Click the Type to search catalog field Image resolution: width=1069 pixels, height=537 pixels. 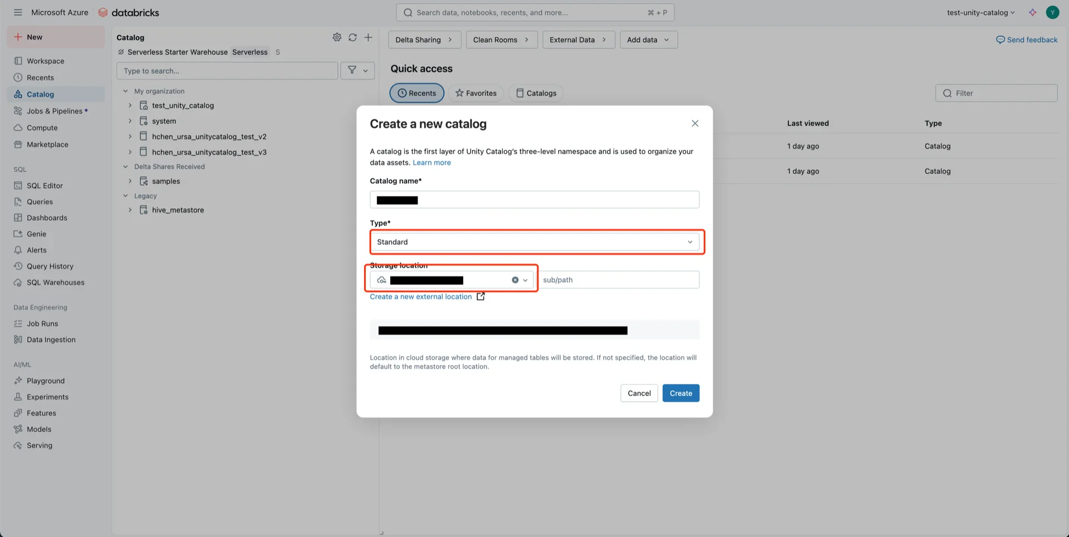[x=227, y=71]
